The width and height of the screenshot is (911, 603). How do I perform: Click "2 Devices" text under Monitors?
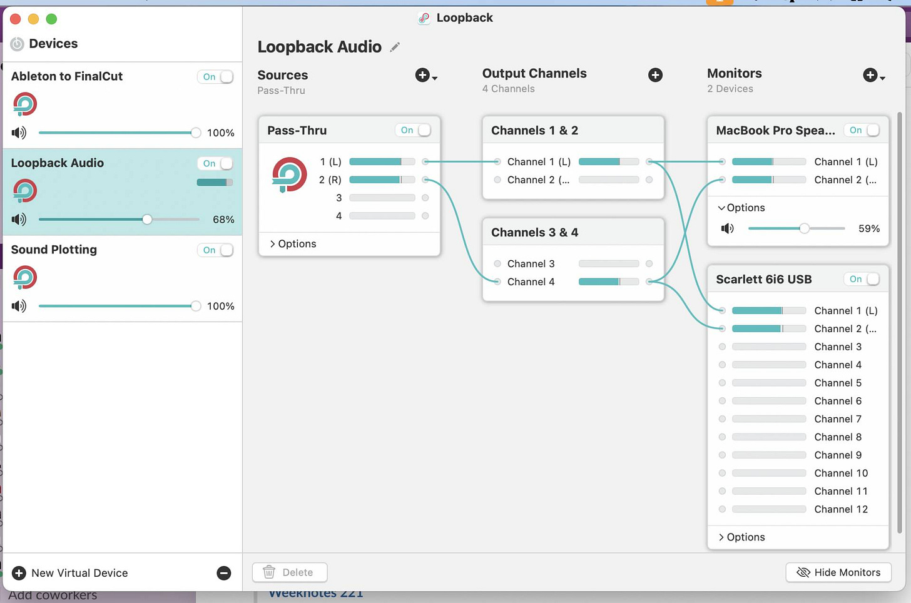coord(730,89)
